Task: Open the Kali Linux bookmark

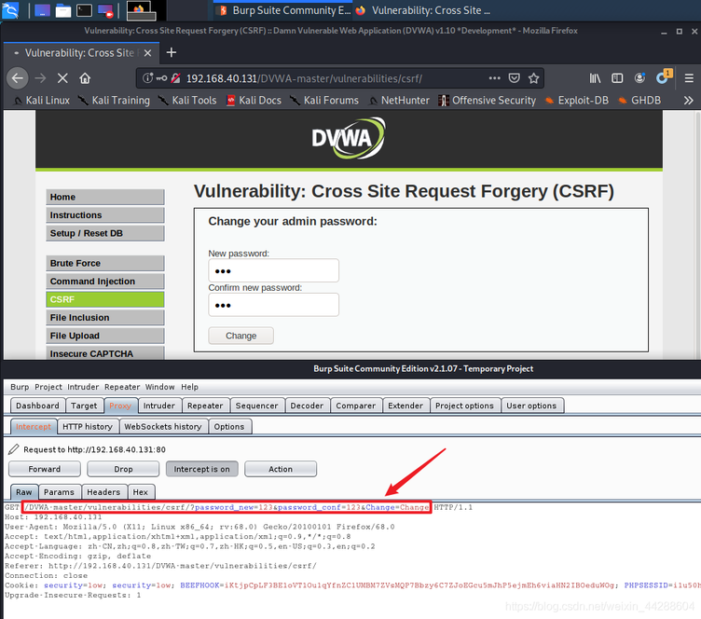Action: click(x=42, y=101)
